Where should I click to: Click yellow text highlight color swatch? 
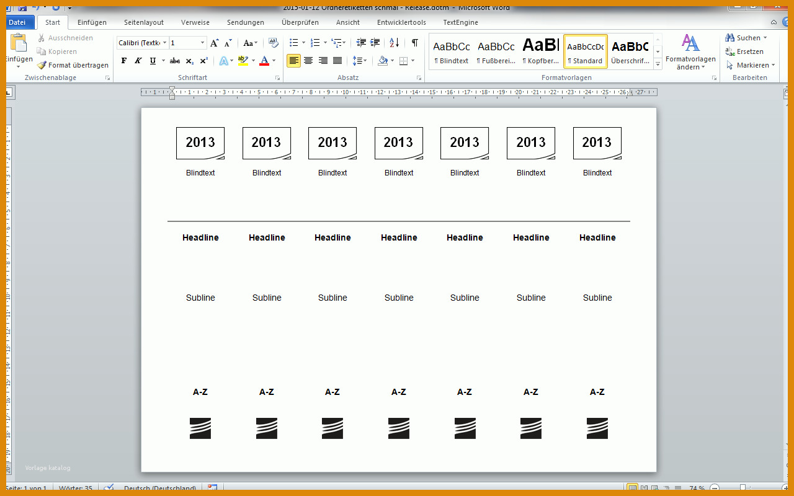pyautogui.click(x=243, y=61)
